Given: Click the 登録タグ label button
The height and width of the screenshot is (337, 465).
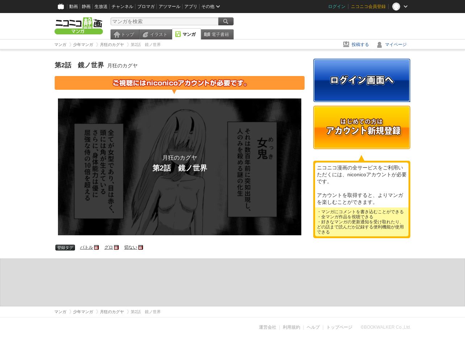Looking at the screenshot, I should point(65,248).
